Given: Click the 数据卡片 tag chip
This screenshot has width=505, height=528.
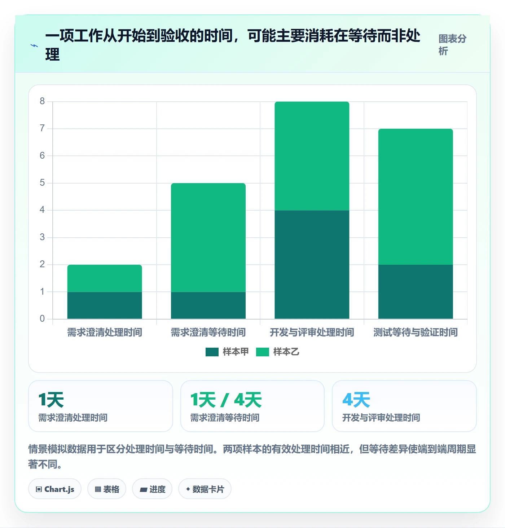Looking at the screenshot, I should pyautogui.click(x=205, y=489).
